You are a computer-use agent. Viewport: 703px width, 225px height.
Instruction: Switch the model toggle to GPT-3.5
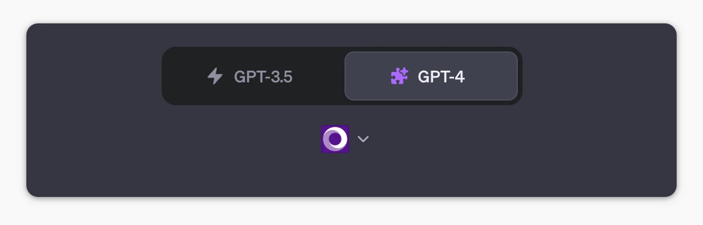253,76
